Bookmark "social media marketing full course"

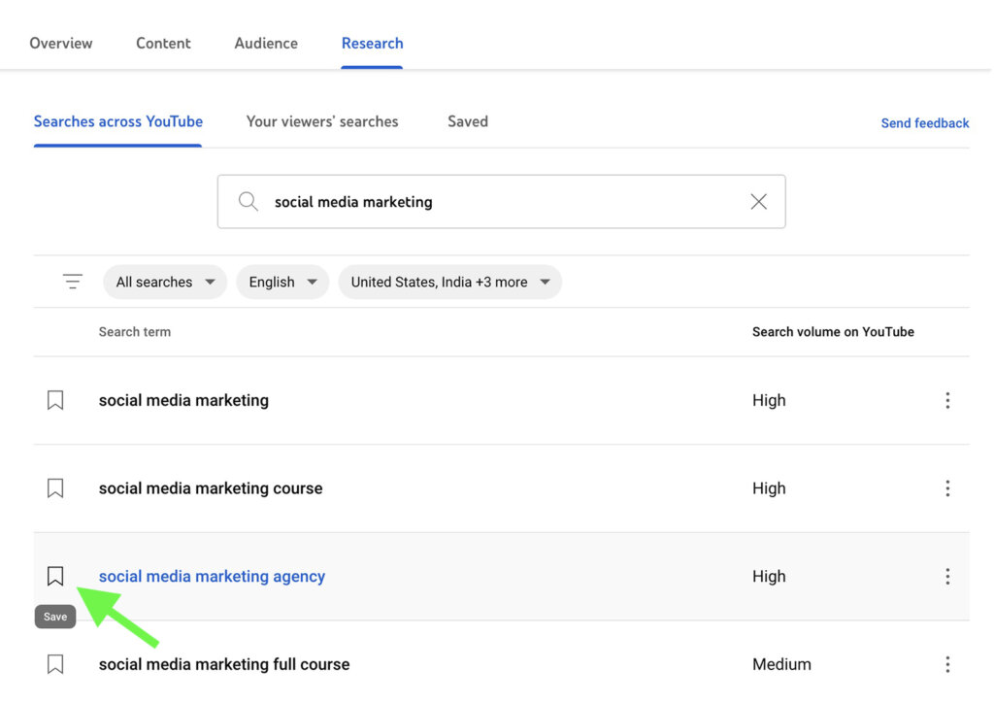pyautogui.click(x=54, y=664)
